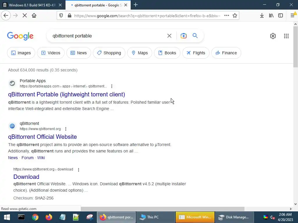The width and height of the screenshot is (298, 223).
Task: Click the Portable Apps breadcrumb URL text
Action: coord(63,86)
